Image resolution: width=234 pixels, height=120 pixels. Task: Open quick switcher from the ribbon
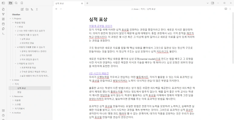coord(3,9)
